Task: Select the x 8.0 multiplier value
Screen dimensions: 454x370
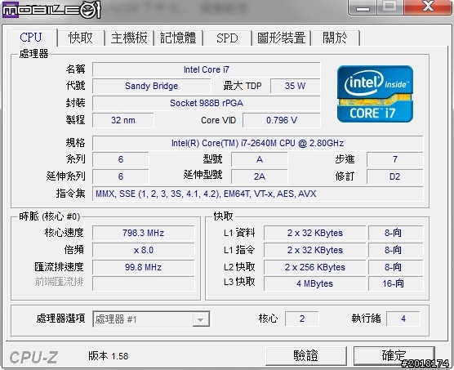Action: point(144,250)
